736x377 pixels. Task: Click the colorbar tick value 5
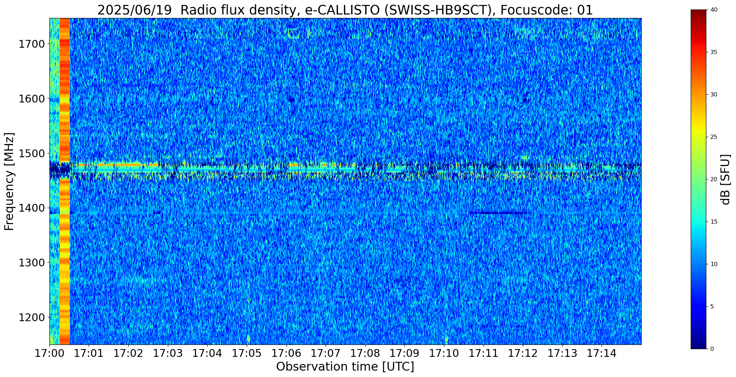(x=712, y=307)
